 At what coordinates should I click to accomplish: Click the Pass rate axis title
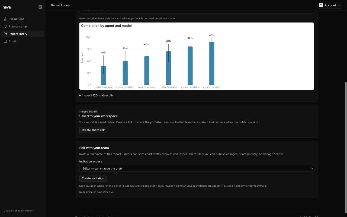pos(82,58)
